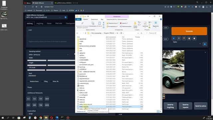
Task: Click the Explorer address refresh icon
Action: 141,33
